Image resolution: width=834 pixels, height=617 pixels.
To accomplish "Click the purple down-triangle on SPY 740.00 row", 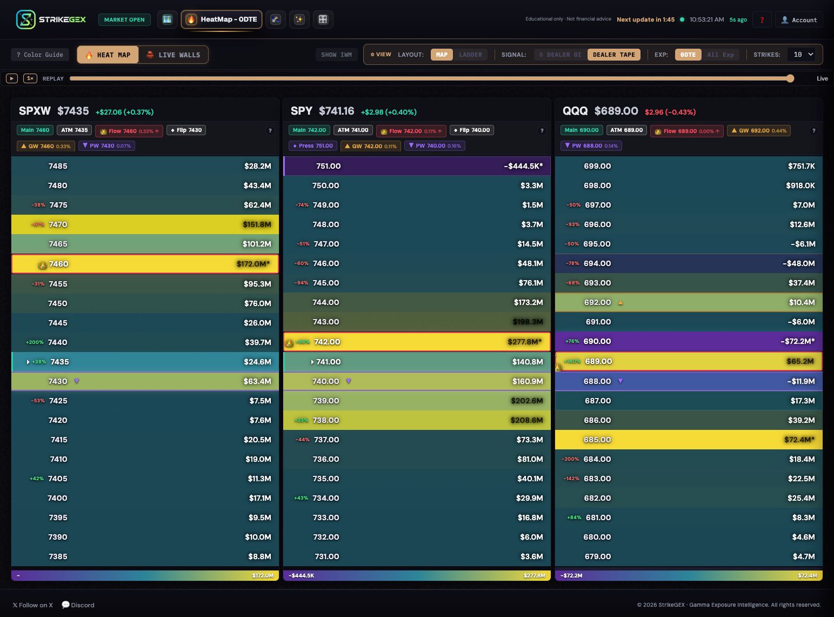I will pos(349,381).
